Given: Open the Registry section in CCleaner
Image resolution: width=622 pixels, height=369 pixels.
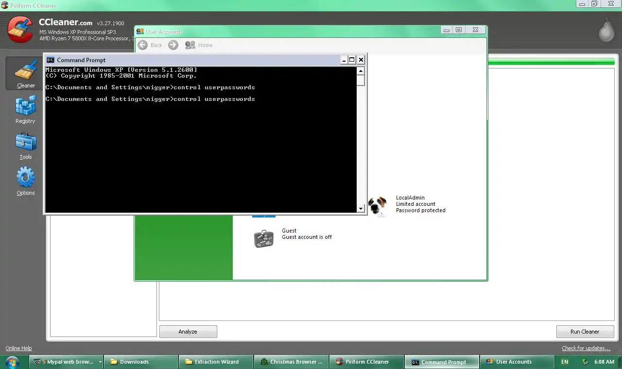Looking at the screenshot, I should pos(25,109).
